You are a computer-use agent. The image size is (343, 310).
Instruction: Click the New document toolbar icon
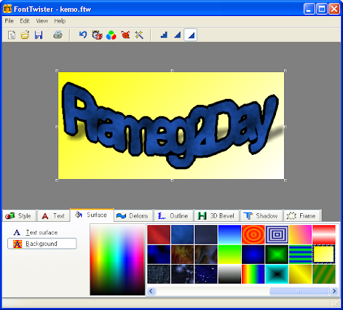click(11, 35)
